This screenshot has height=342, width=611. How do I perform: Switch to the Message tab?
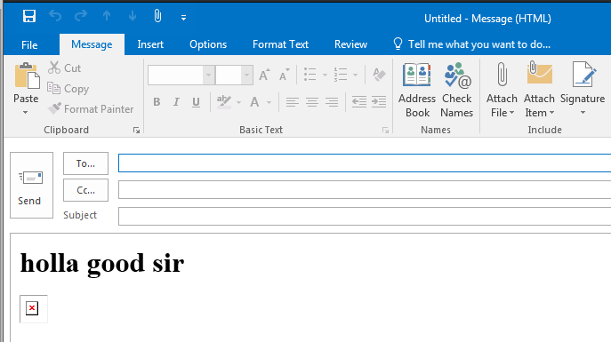coord(92,44)
